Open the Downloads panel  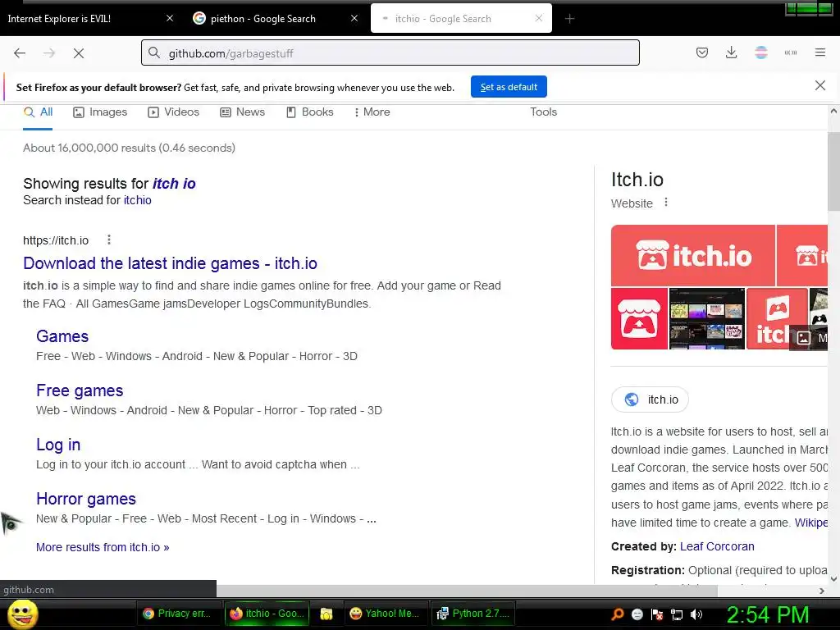click(731, 52)
